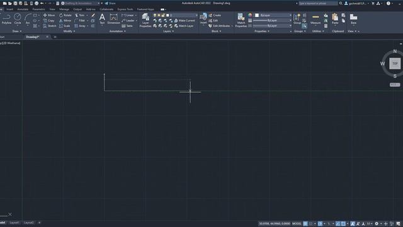Image resolution: width=403 pixels, height=227 pixels.
Task: Click the Trim tool
Action: (80, 15)
